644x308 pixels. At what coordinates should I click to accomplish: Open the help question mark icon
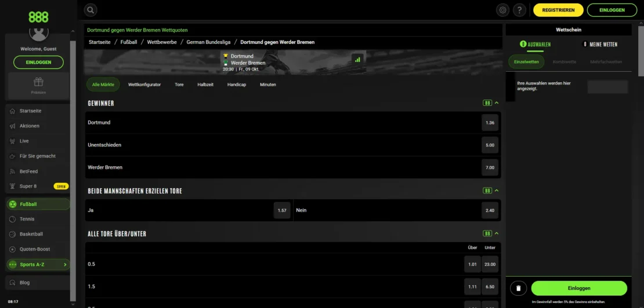click(x=520, y=10)
